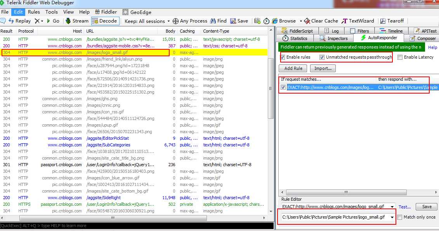Open the GeoEdge menu item

pos(137,12)
